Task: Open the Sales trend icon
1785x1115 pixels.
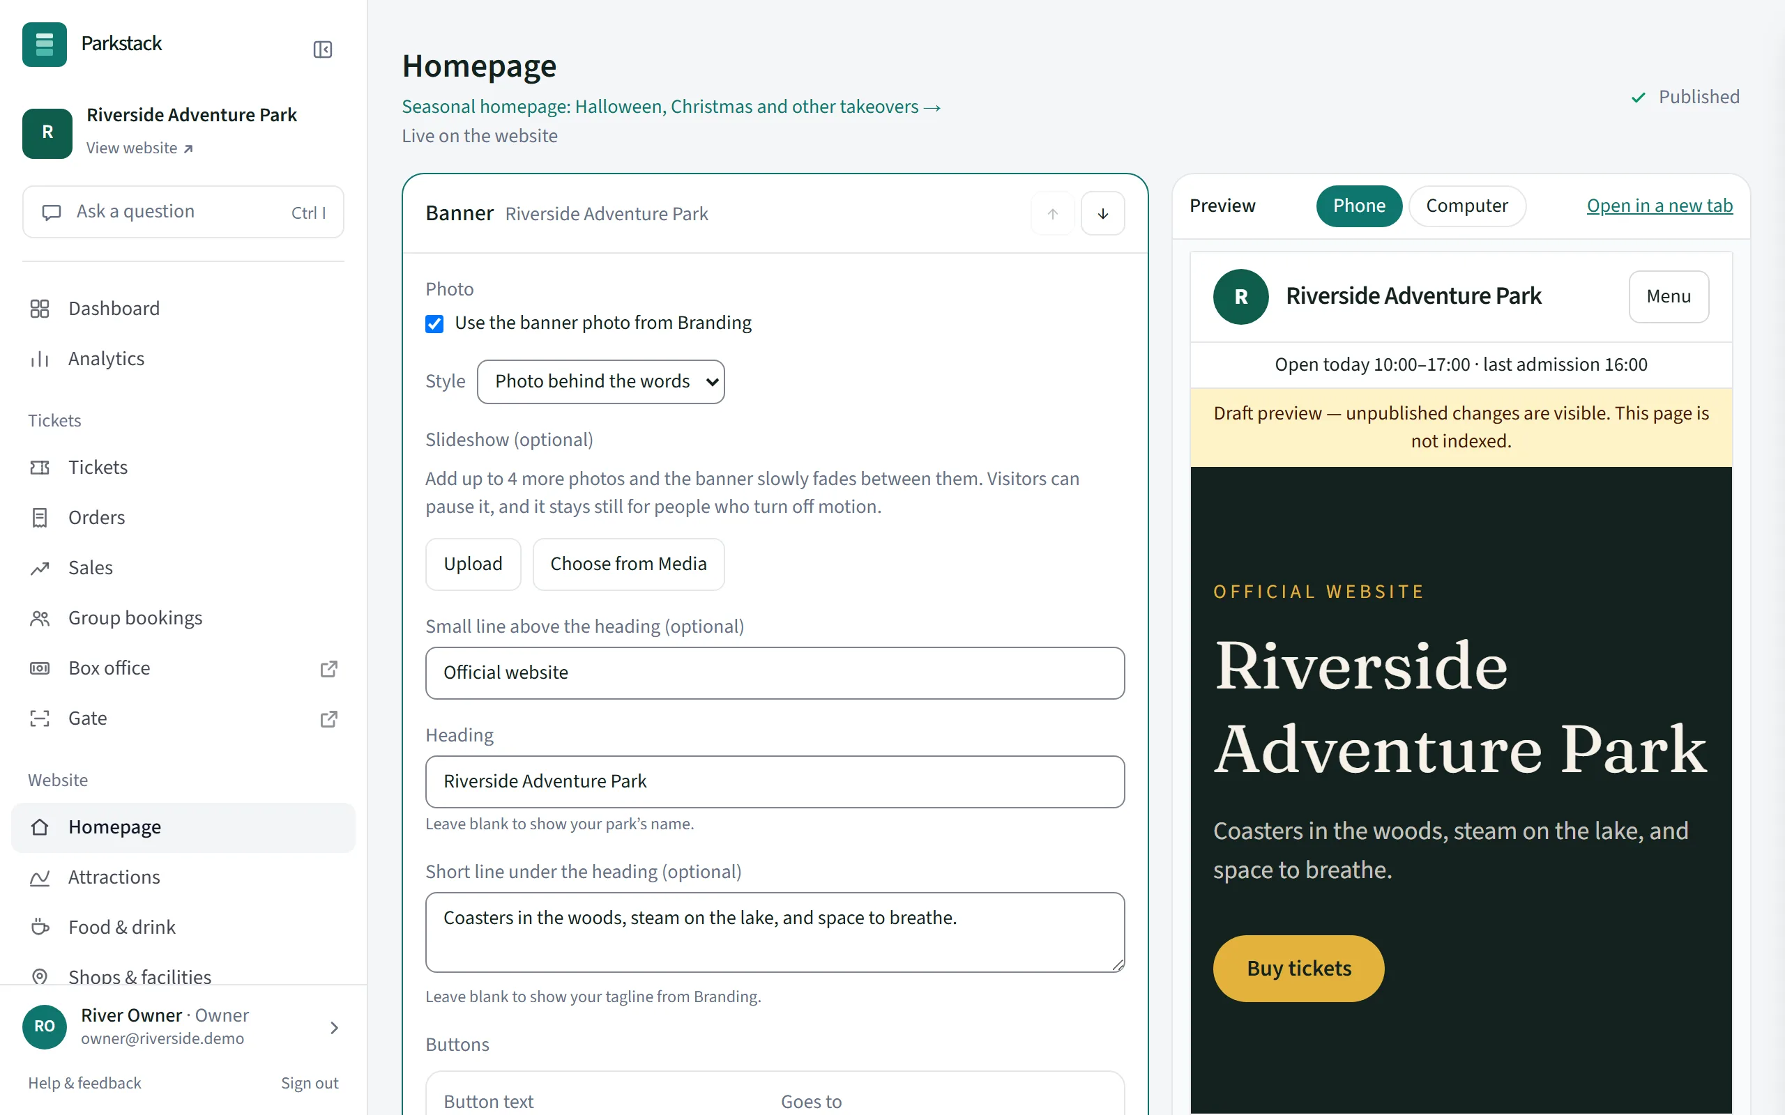Action: coord(40,568)
